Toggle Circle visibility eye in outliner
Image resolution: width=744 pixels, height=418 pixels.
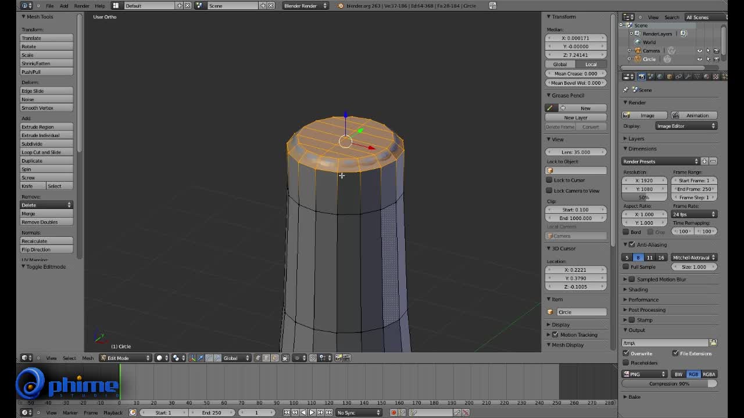pos(700,59)
